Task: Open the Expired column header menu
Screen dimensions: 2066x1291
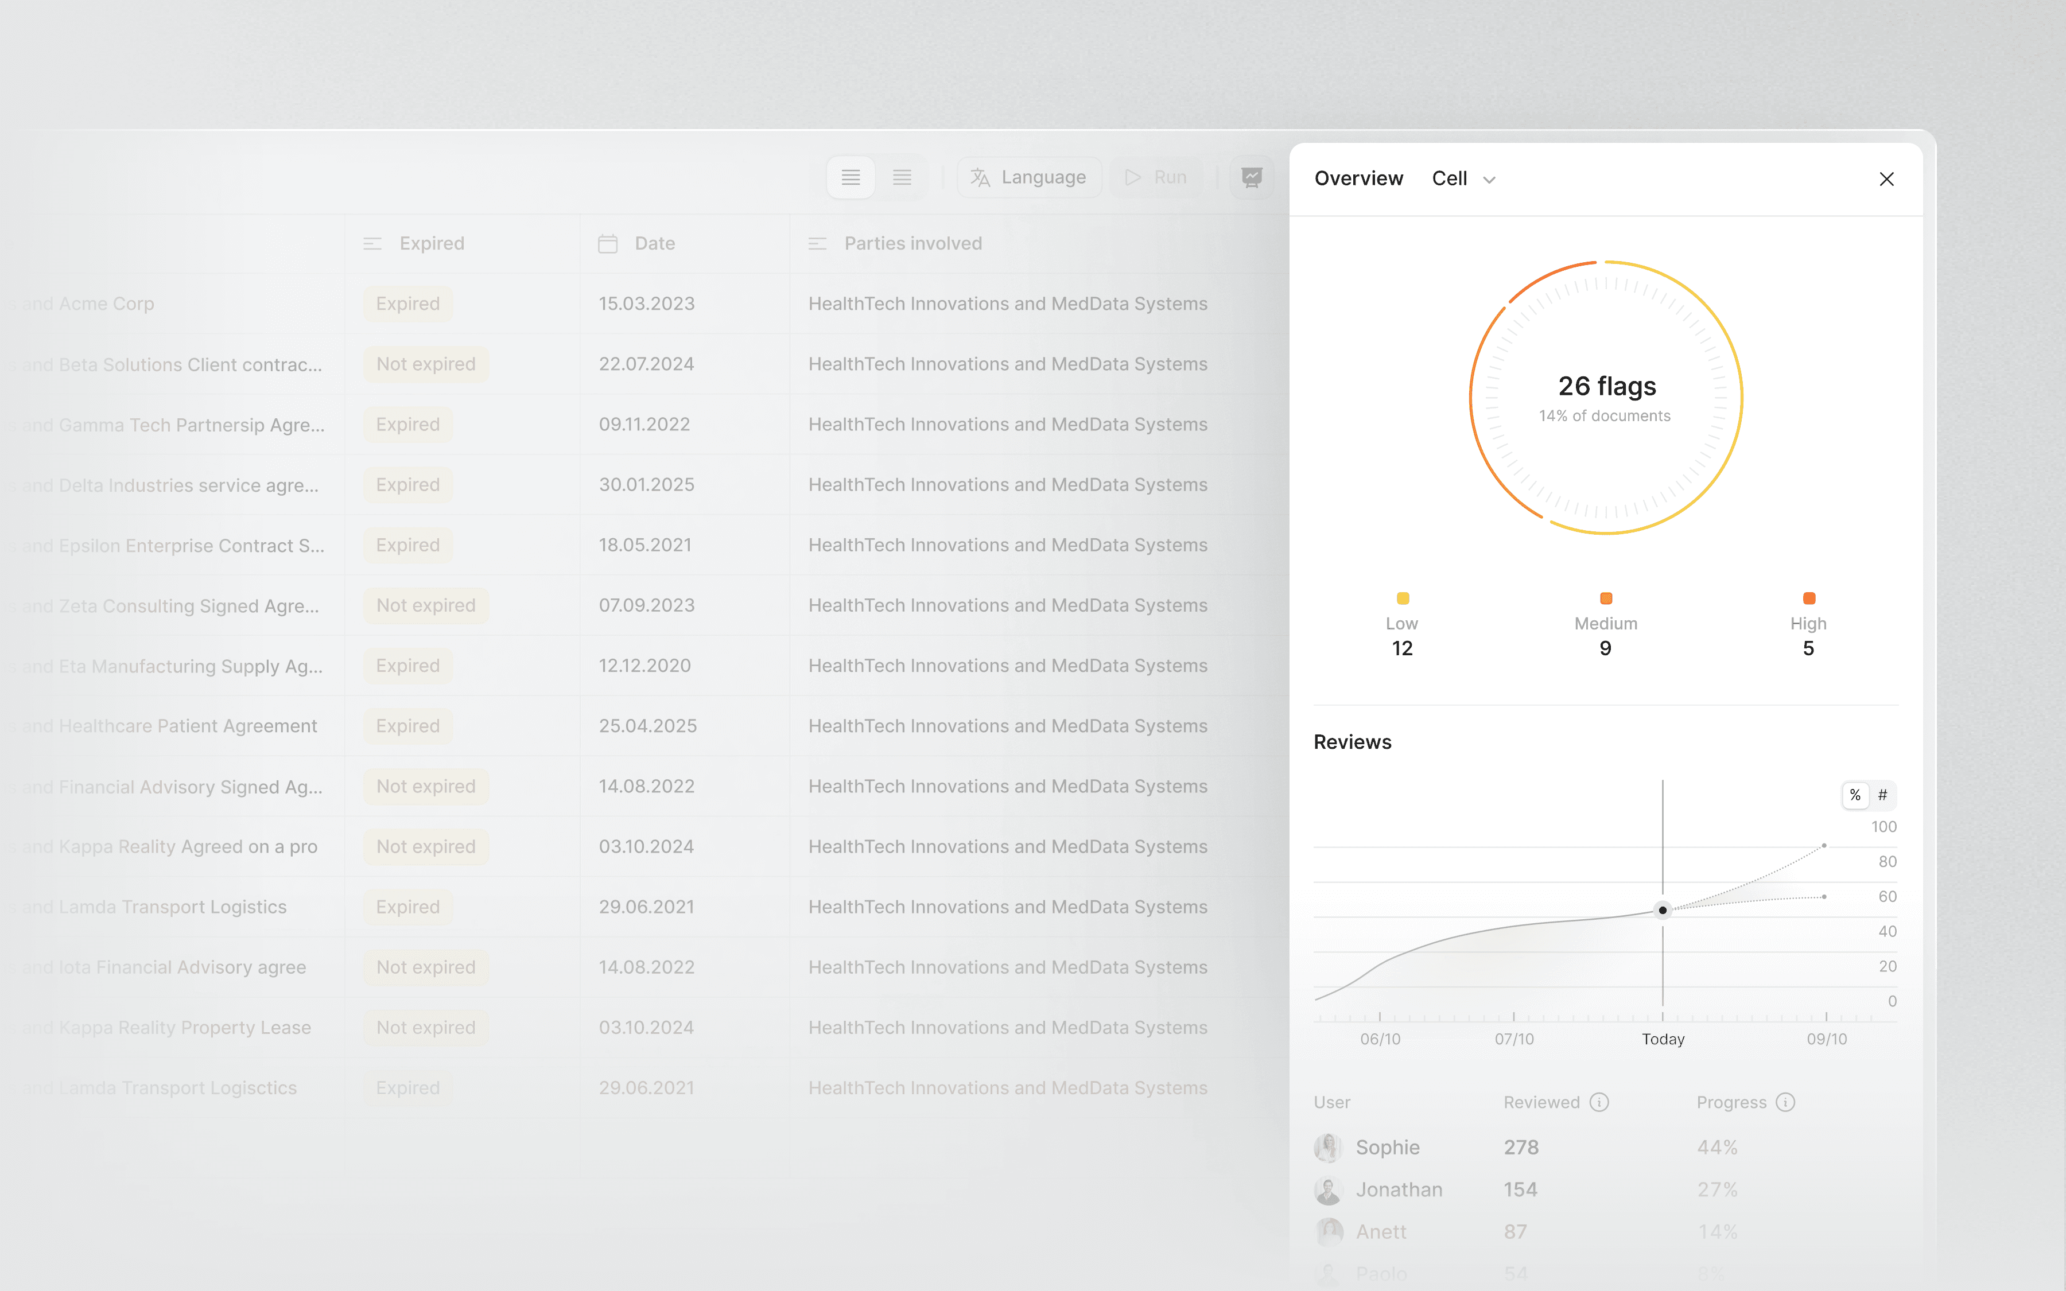Action: (431, 244)
